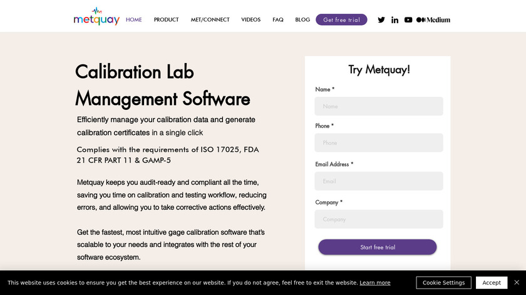Click the Metquay logo
The image size is (526, 295).
tap(96, 16)
